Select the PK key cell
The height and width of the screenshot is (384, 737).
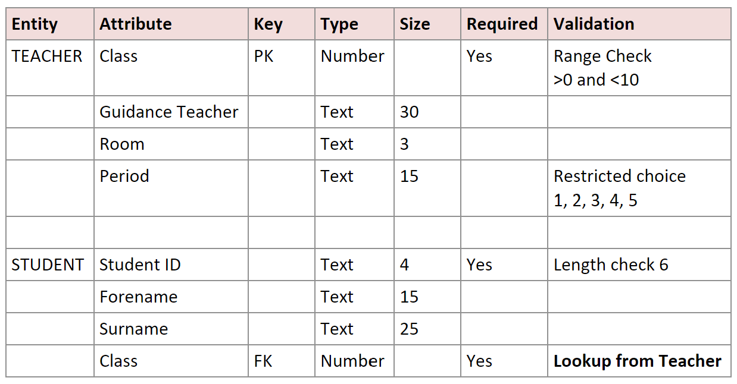coord(264,56)
